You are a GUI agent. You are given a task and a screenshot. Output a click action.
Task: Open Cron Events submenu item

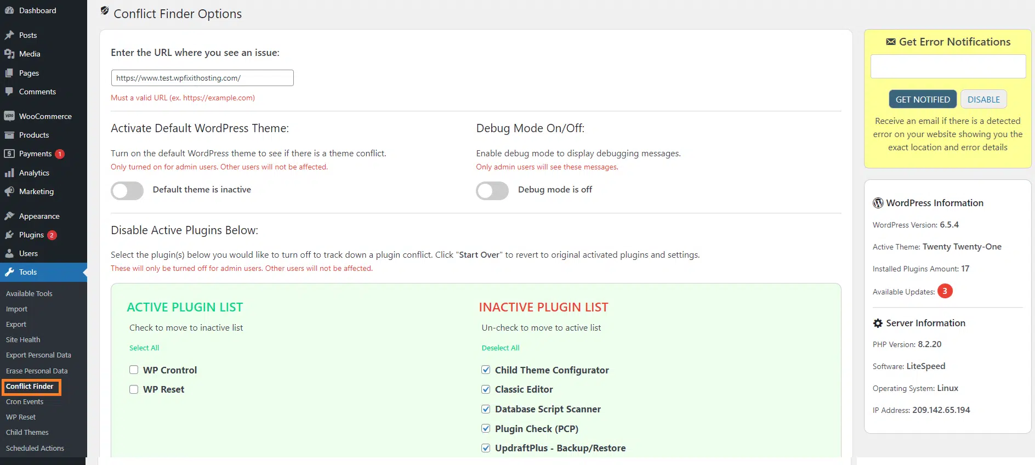pos(25,401)
